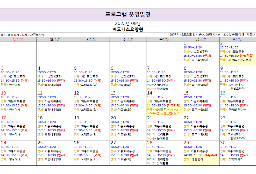Click the facility name "아도니스요양원"
This screenshot has height=174, width=256.
tap(128, 29)
